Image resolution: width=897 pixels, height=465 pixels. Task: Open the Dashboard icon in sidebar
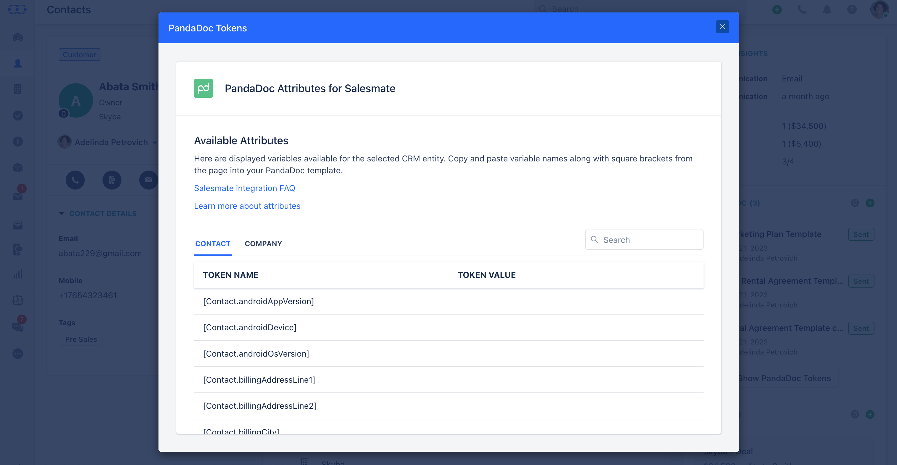pos(18,37)
